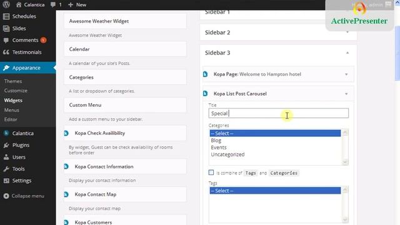The width and height of the screenshot is (400, 225).
Task: Toggle combine Tags and Categories checkbox
Action: [211, 172]
